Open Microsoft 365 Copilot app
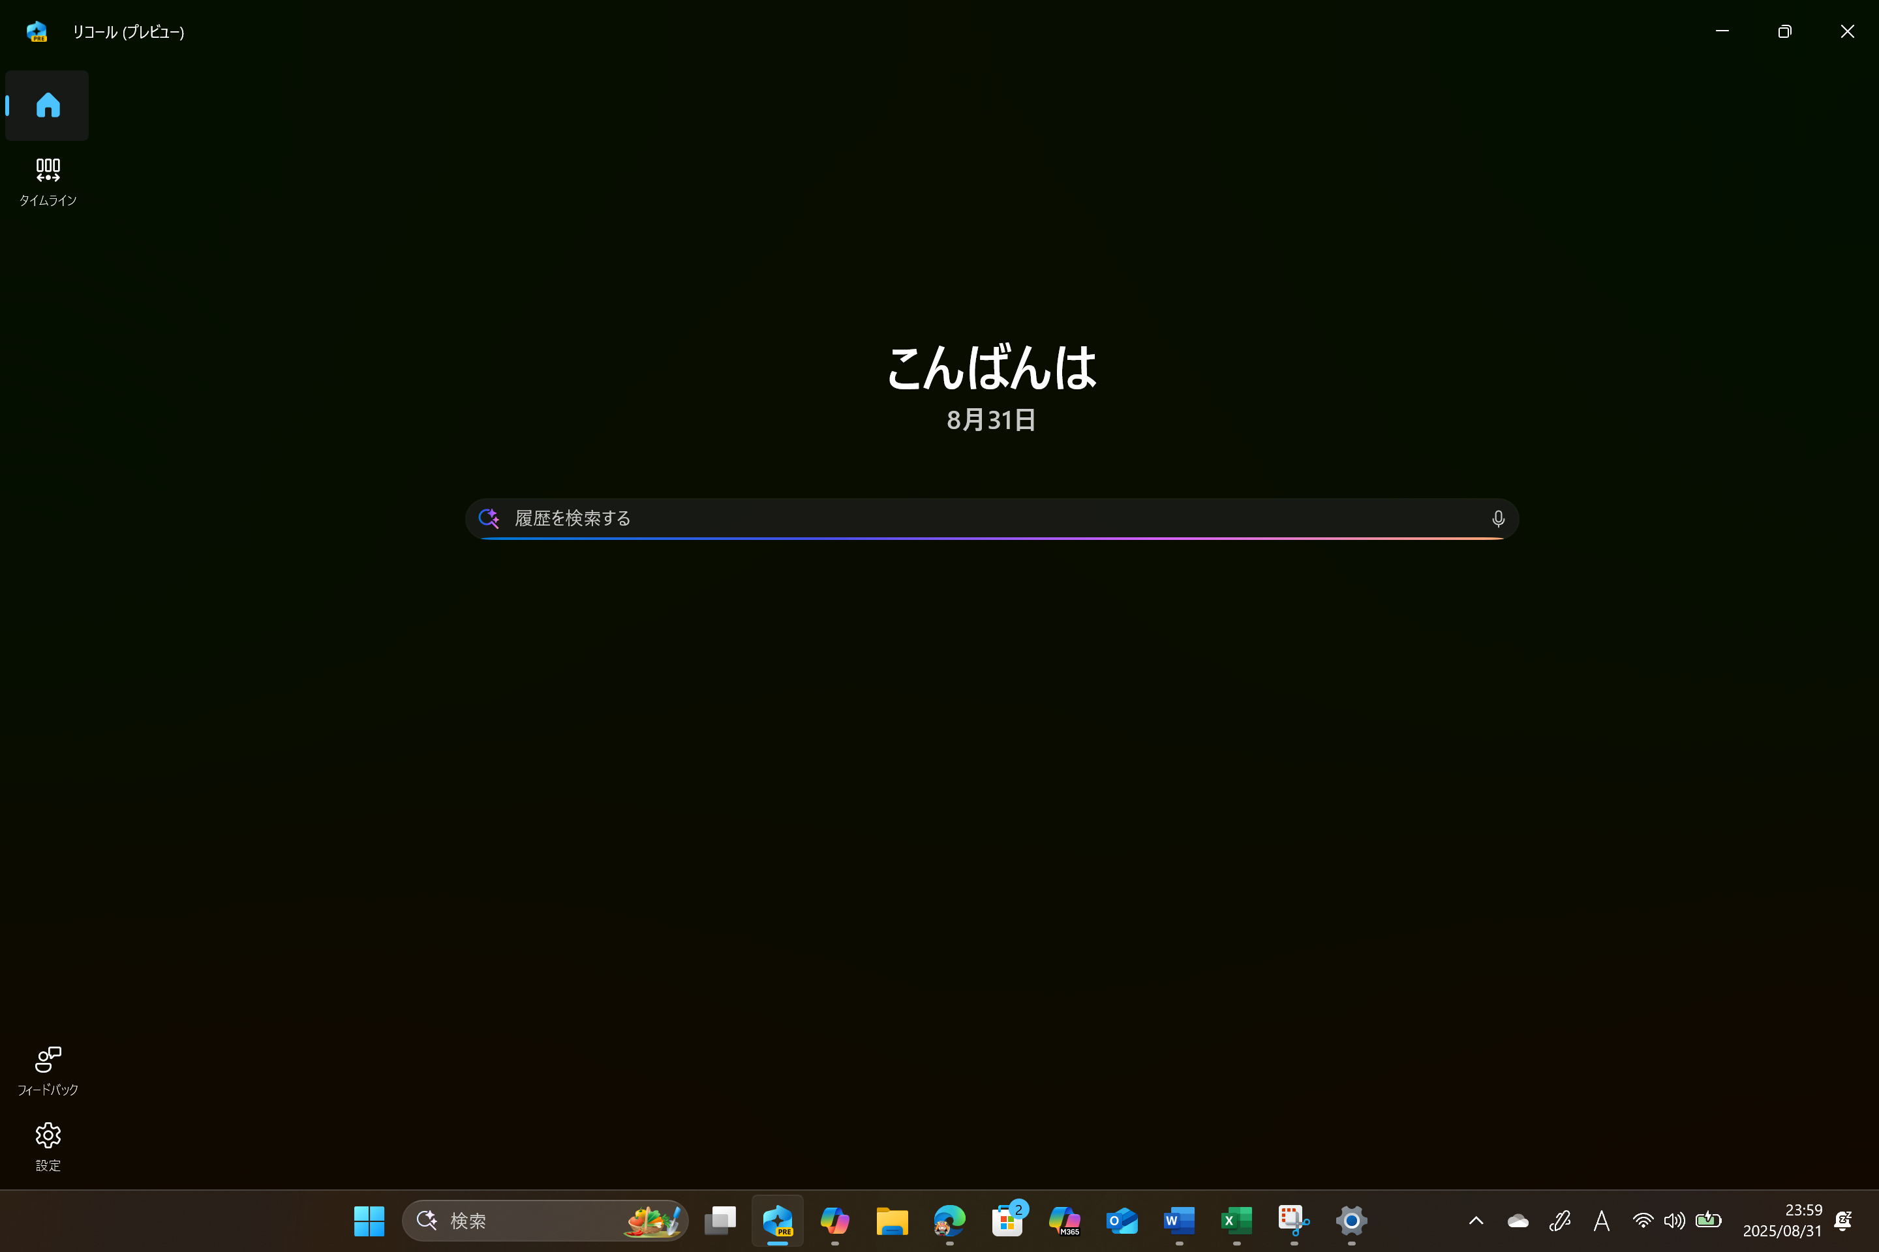Viewport: 1879px width, 1252px height. (1064, 1220)
